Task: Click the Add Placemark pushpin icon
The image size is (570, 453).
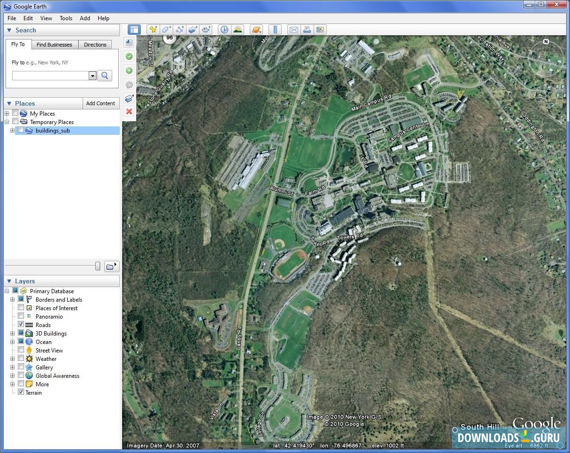Action: point(153,30)
